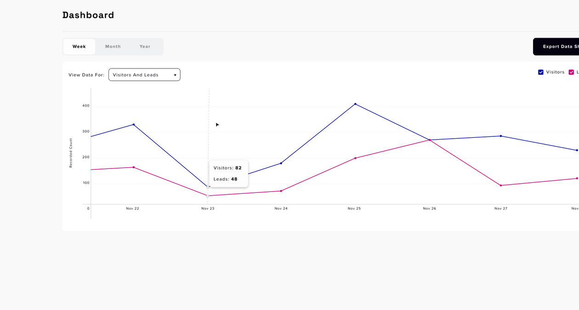The width and height of the screenshot is (579, 310).
Task: Disable the pink Leads checkbox
Action: [x=571, y=72]
